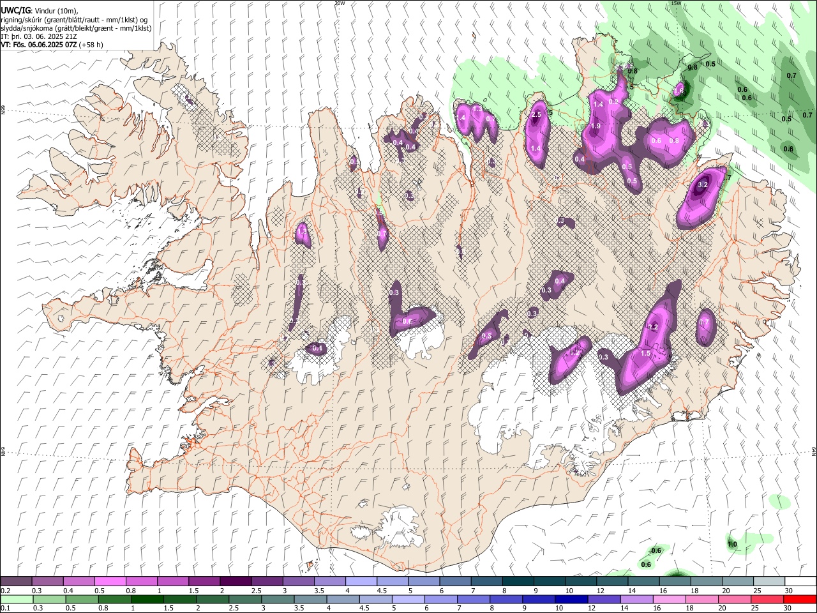Click the '2.5' precipitation value on the map
The height and width of the screenshot is (613, 817).
pos(536,114)
